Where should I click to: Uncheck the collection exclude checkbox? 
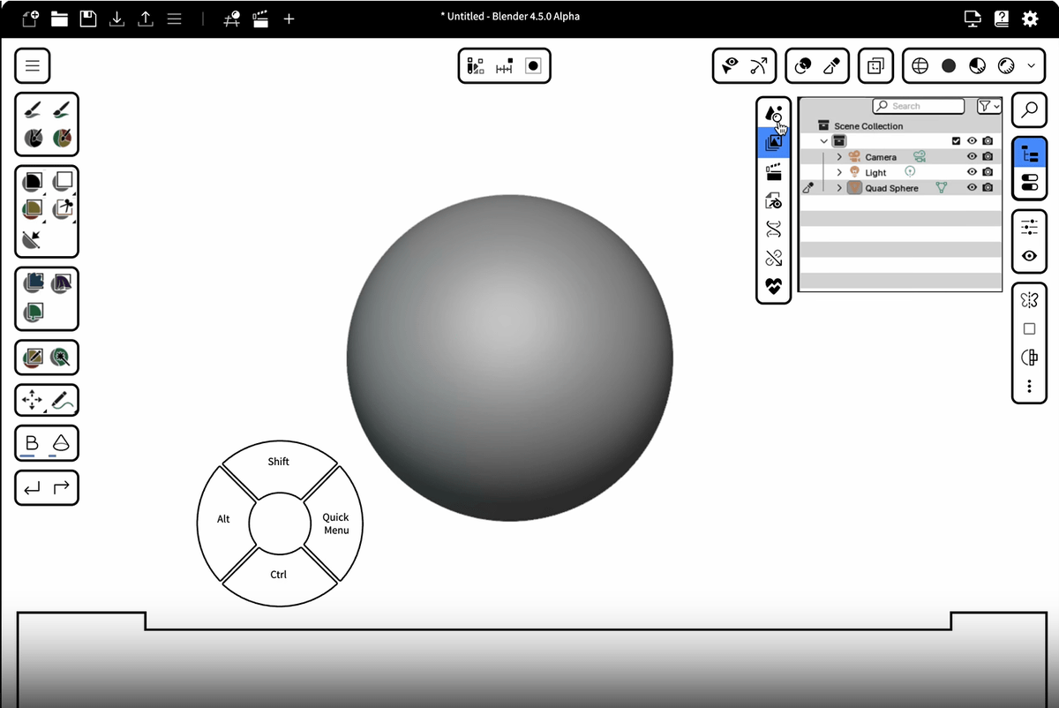(956, 141)
